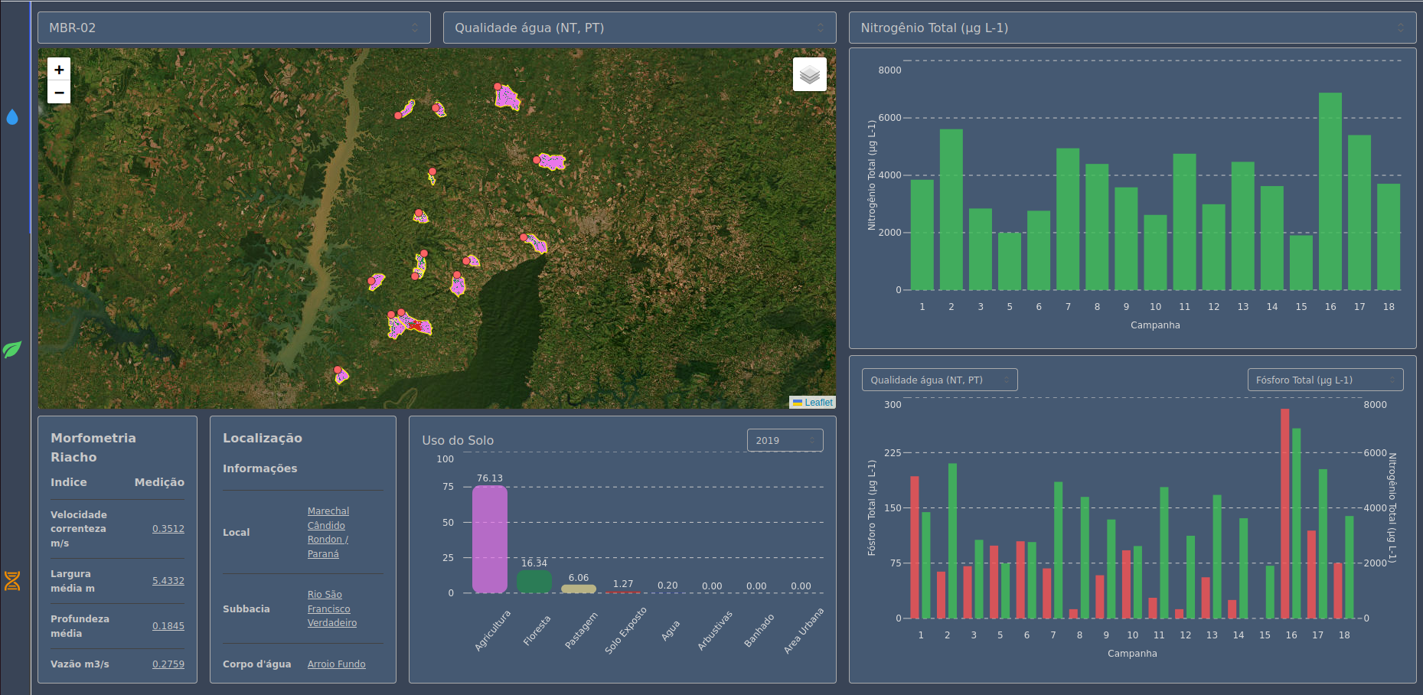Image resolution: width=1423 pixels, height=695 pixels.
Task: Expand top Qualidade água (NT, PT) selector
Action: [639, 28]
